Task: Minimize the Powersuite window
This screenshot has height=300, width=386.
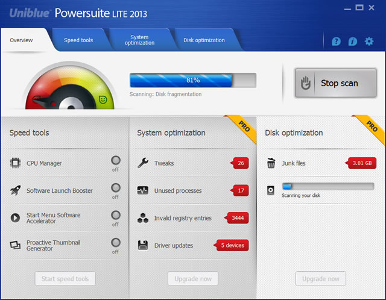Action: (347, 9)
